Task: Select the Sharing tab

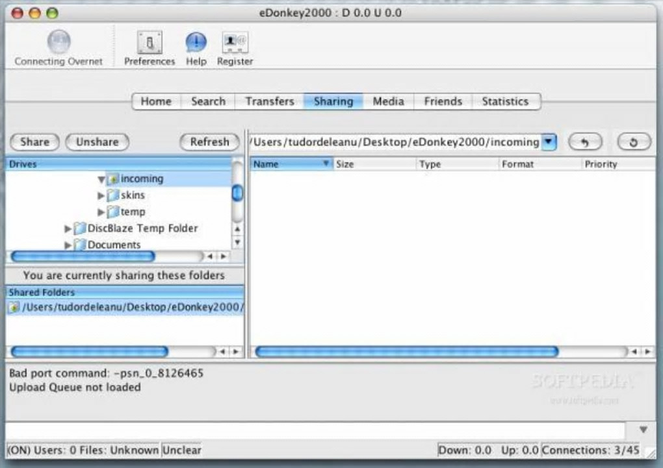Action: coord(333,101)
